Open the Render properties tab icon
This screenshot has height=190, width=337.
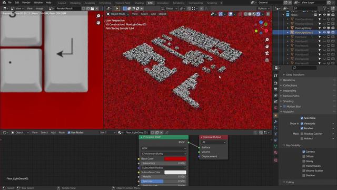(x=276, y=83)
